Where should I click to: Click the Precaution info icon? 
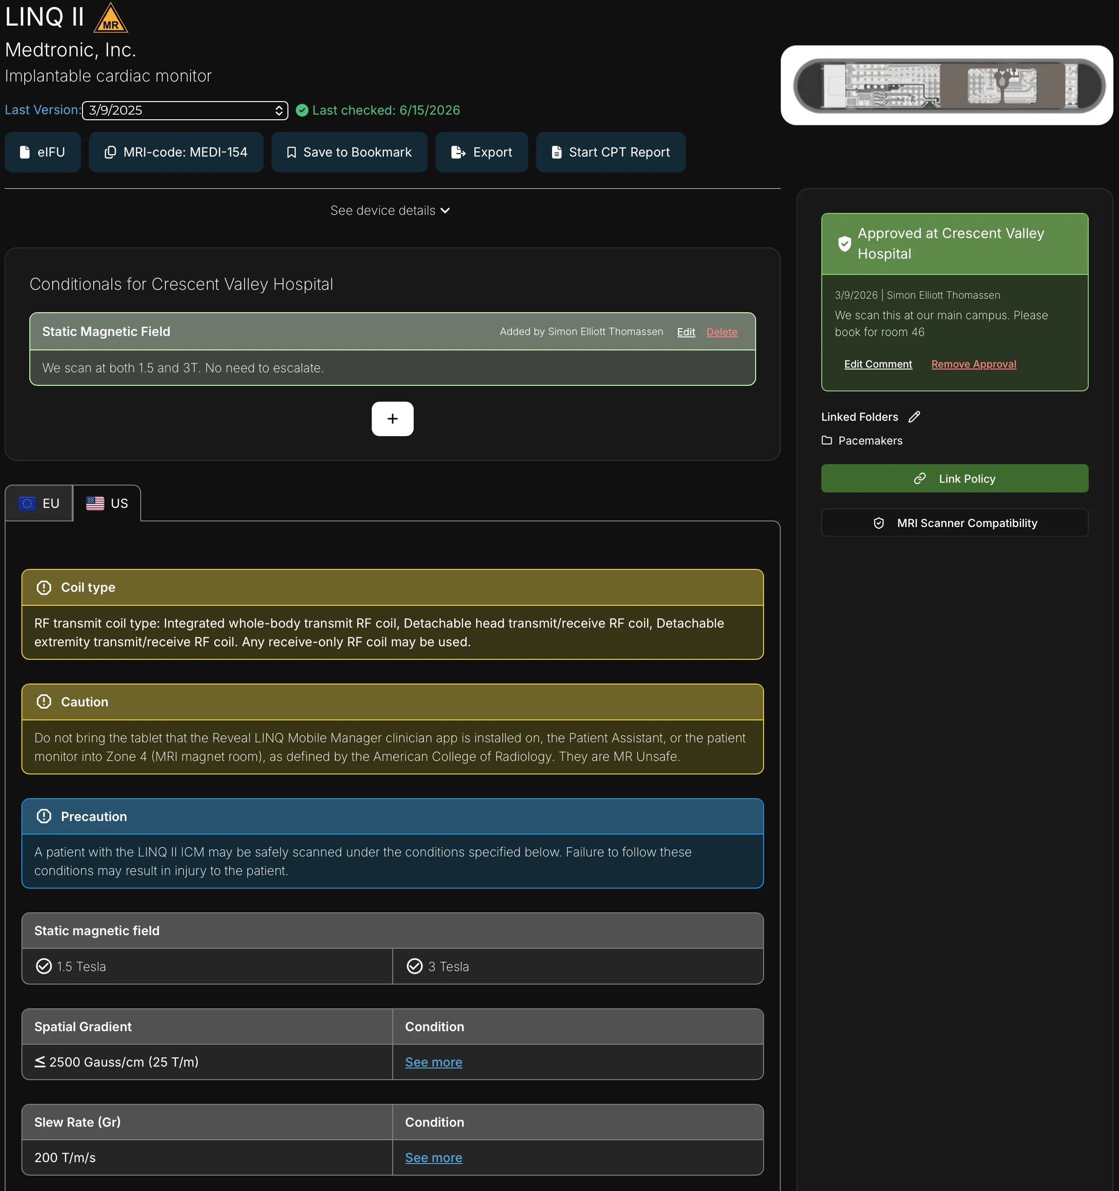(x=44, y=816)
